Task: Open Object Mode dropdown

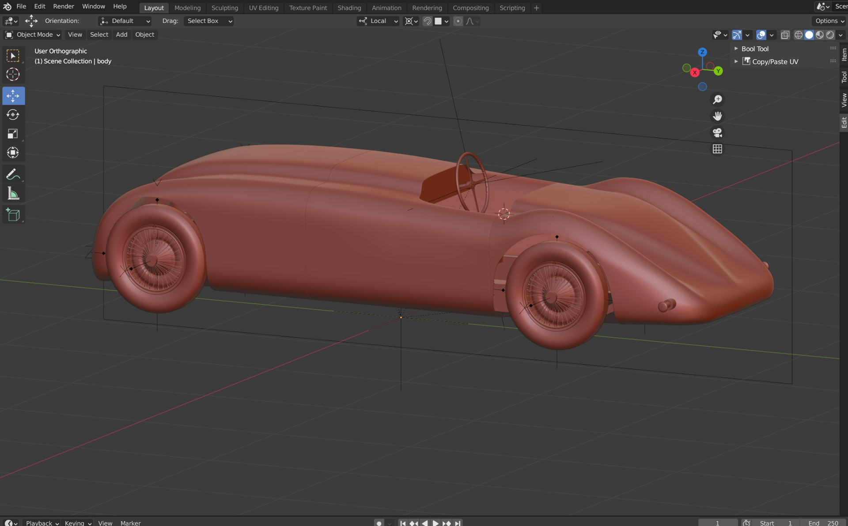Action: point(32,34)
